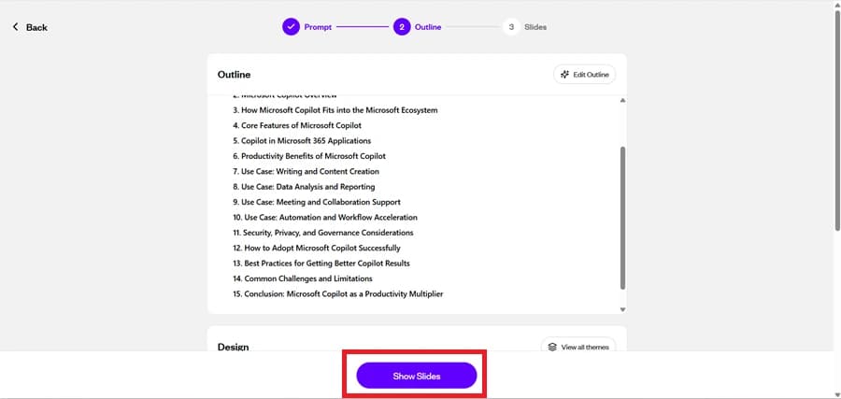The image size is (841, 399).
Task: Select item 5 Copilot in Microsoft 365 Applications
Action: coord(302,141)
